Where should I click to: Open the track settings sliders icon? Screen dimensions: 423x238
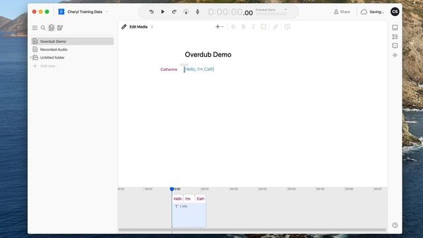[x=395, y=37]
